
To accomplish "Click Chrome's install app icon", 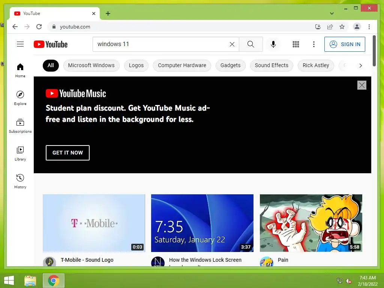I will (318, 27).
